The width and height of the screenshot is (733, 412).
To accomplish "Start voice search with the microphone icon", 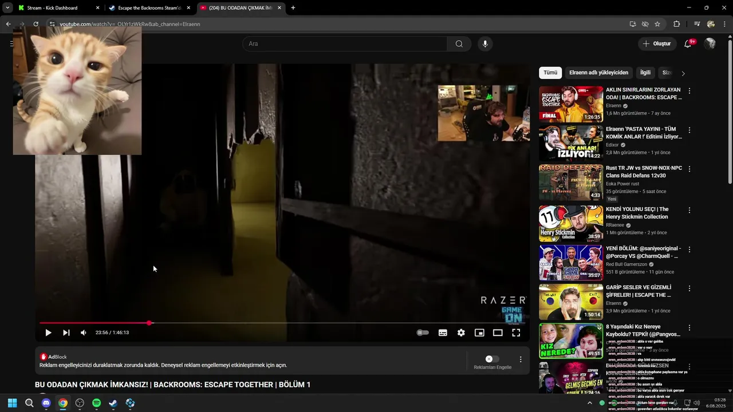I will 485,44.
